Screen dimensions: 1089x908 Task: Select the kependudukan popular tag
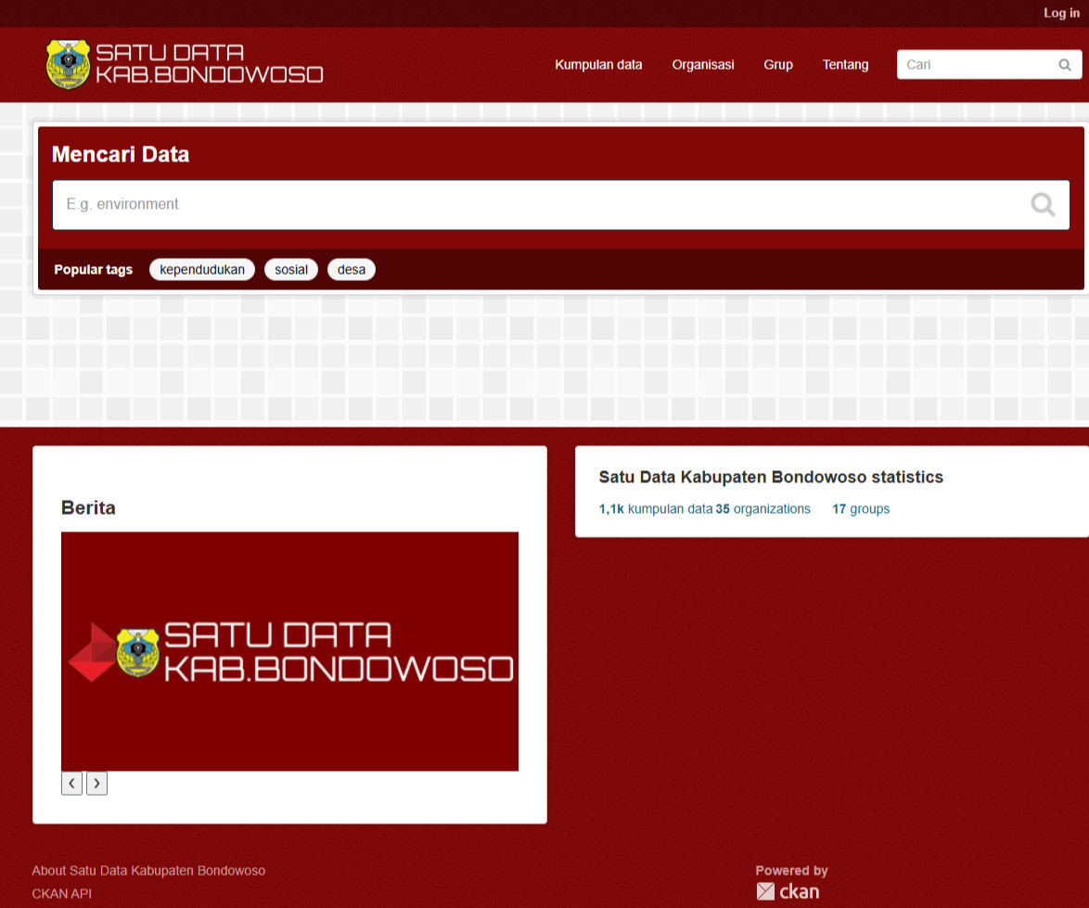[202, 270]
